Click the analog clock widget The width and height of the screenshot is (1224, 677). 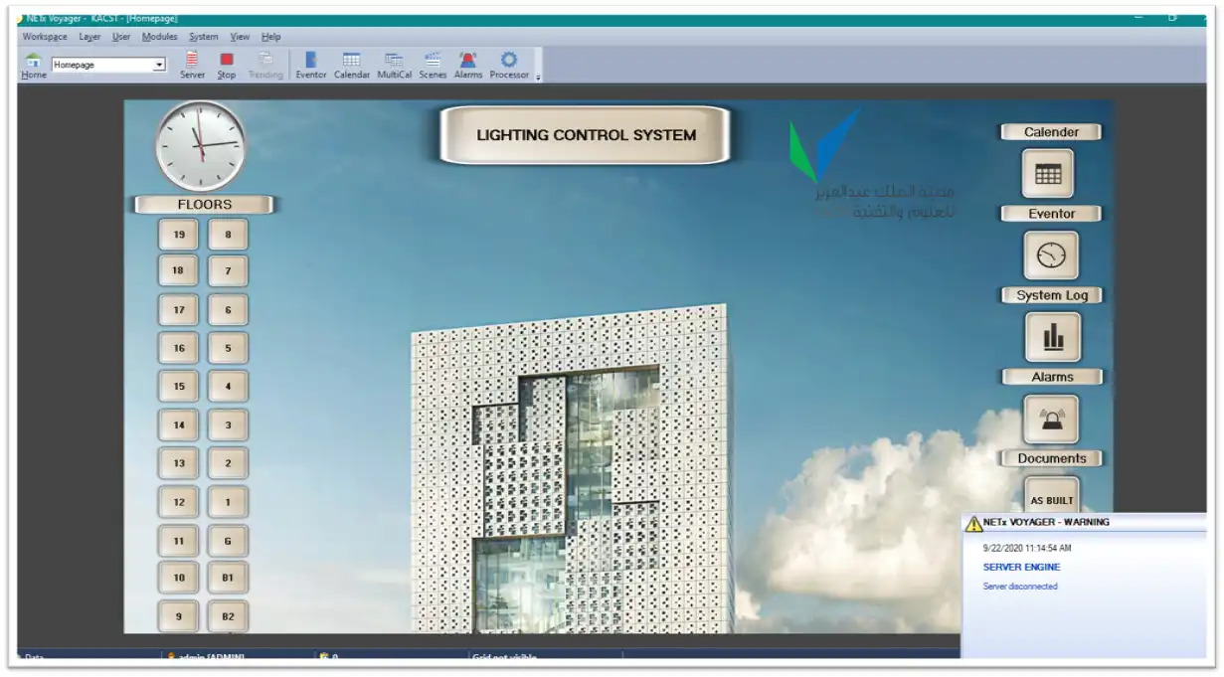(201, 145)
